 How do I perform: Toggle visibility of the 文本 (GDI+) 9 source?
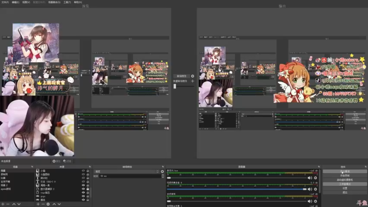(x=83, y=182)
